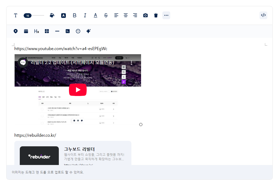Play the embedded YouTube video

coord(78,90)
